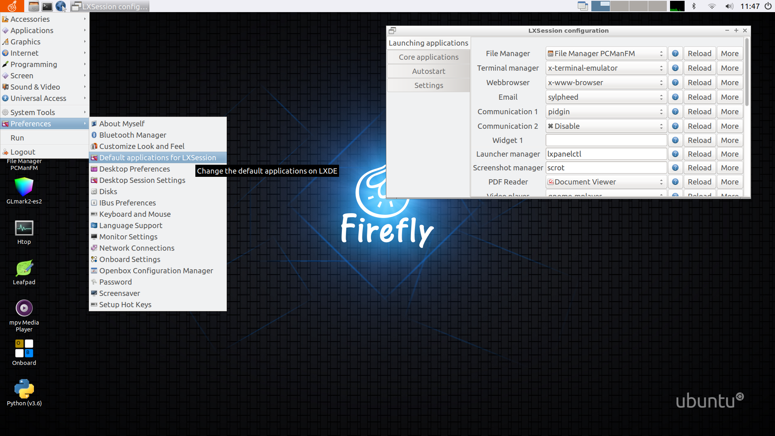This screenshot has height=436, width=775.
Task: Click the CPU usage monitor in panel
Action: [x=677, y=6]
